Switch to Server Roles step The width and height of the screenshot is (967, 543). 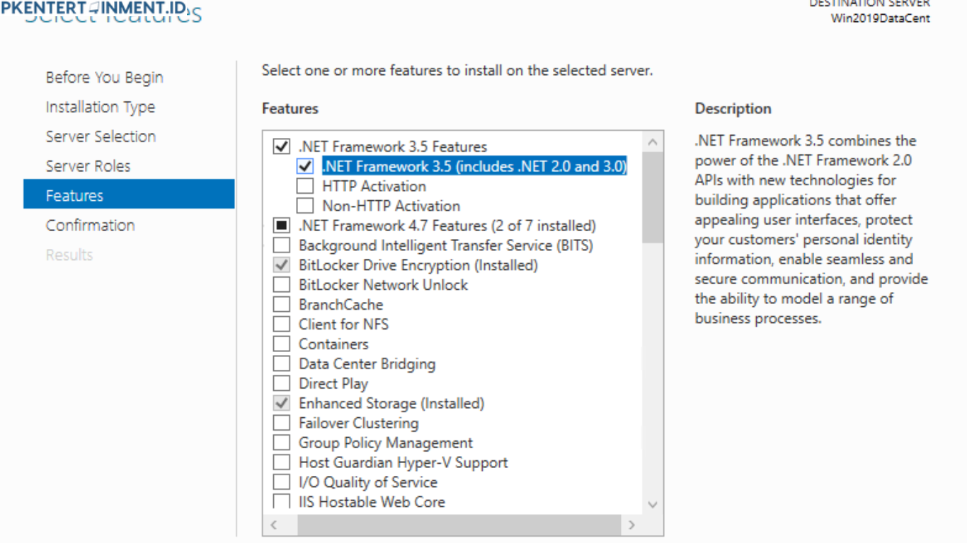tap(88, 166)
